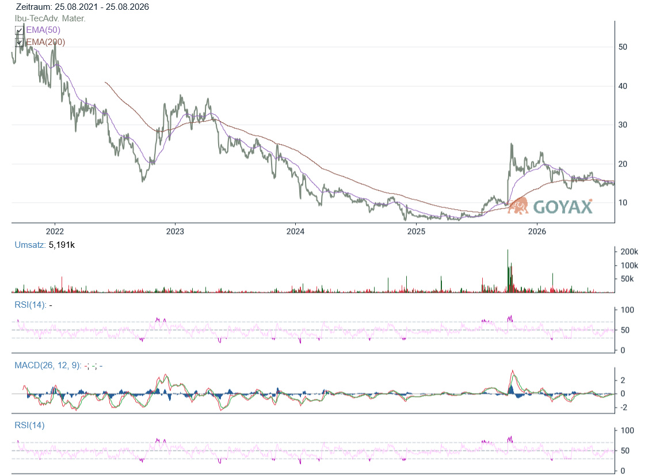Click the 2022 year label on time axis
The height and width of the screenshot is (476, 656).
coord(55,231)
